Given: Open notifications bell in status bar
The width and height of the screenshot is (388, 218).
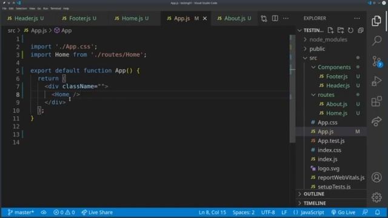Looking at the screenshot, I should click(377, 213).
